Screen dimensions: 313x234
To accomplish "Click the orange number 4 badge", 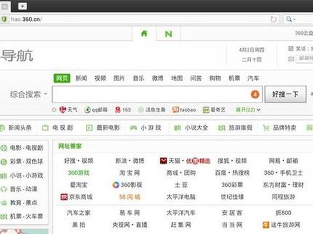I will point(255,94).
